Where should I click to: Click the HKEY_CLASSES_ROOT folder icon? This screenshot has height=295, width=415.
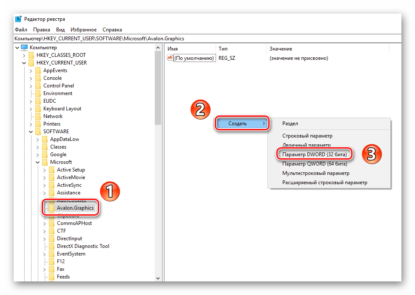(31, 55)
